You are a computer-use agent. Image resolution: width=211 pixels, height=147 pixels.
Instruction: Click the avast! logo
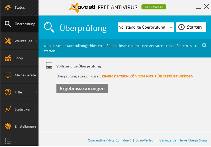pos(82,8)
